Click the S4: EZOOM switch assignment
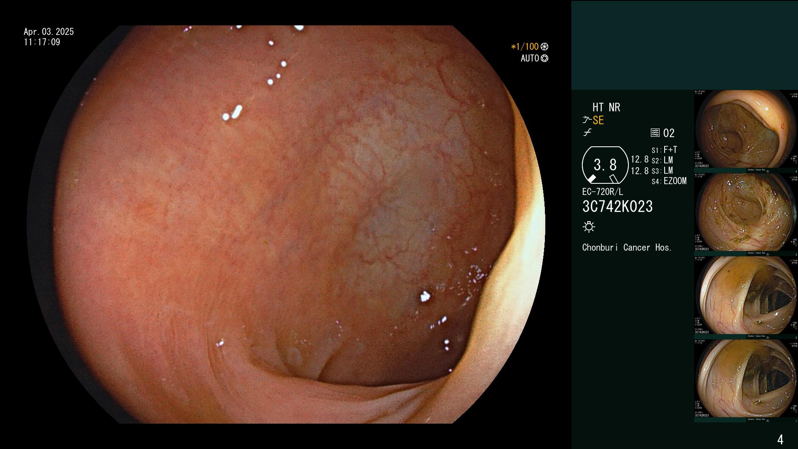798x449 pixels. (669, 181)
